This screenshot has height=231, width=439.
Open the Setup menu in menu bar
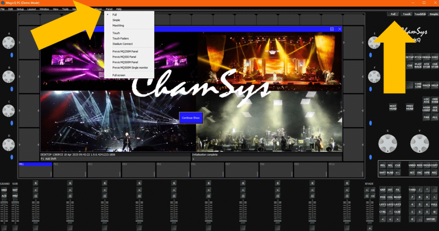coord(20,9)
